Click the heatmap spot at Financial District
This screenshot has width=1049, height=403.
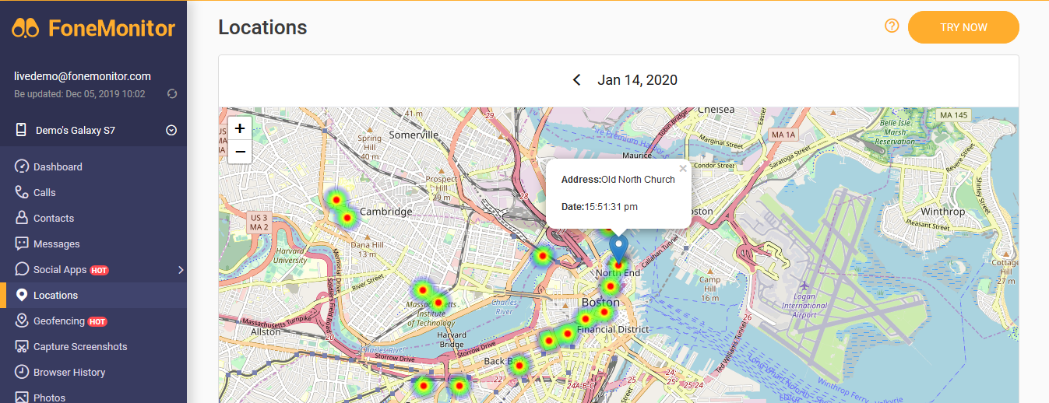[603, 313]
